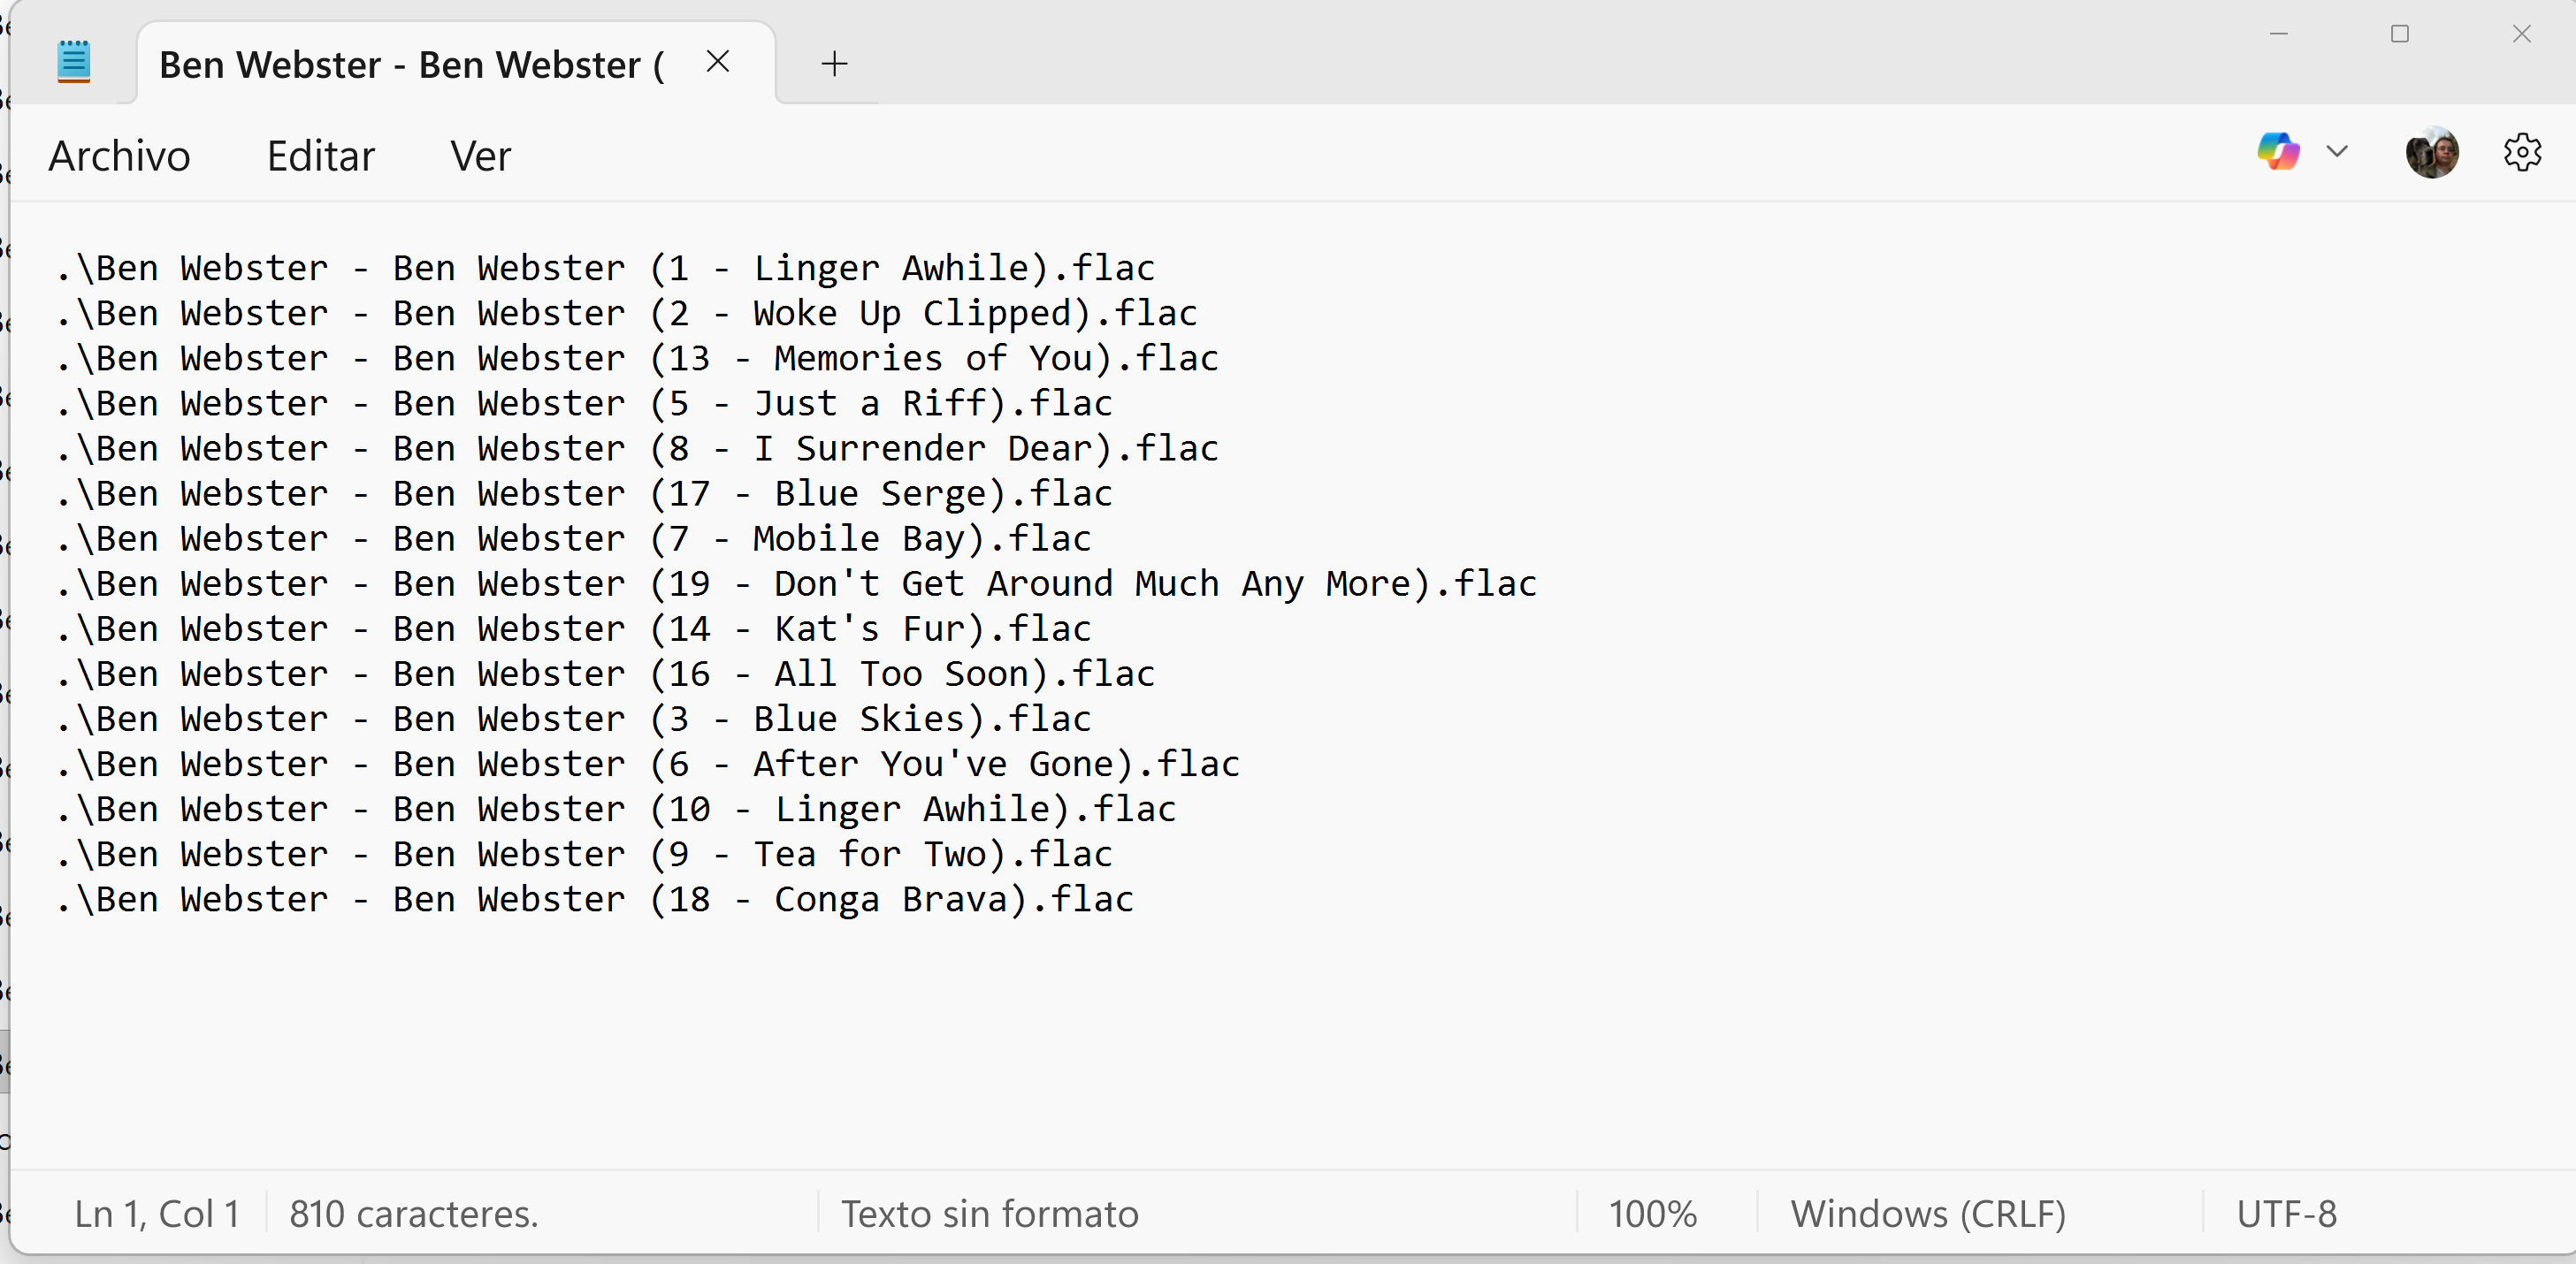Image resolution: width=2576 pixels, height=1264 pixels.
Task: Open the Archivo menu
Action: [119, 156]
